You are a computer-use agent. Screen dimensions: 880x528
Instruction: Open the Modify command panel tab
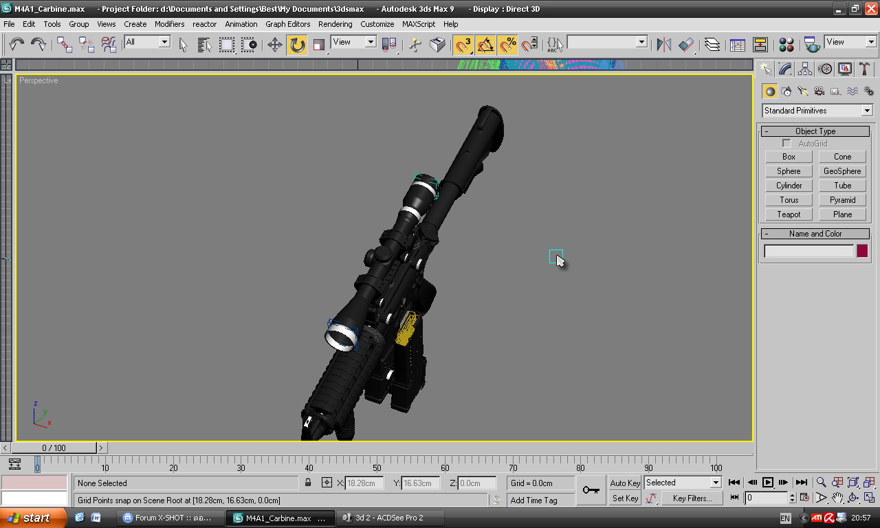click(x=785, y=69)
